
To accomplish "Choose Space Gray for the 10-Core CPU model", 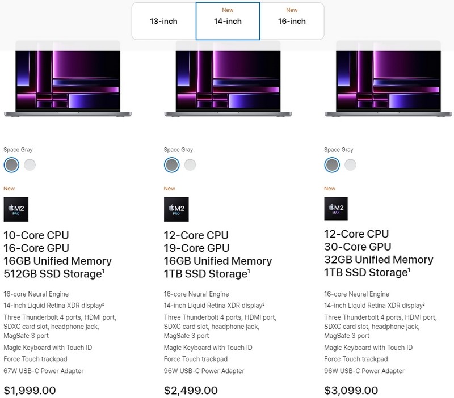I will (x=11, y=165).
